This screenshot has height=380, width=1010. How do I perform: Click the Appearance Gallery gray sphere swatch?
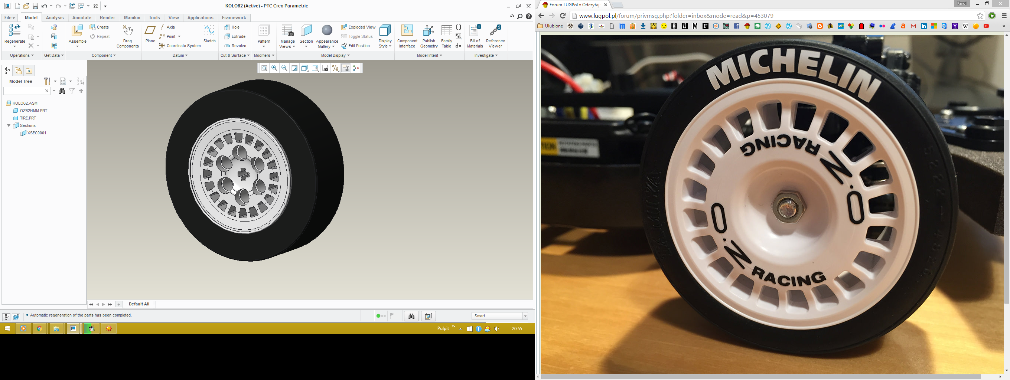click(327, 30)
